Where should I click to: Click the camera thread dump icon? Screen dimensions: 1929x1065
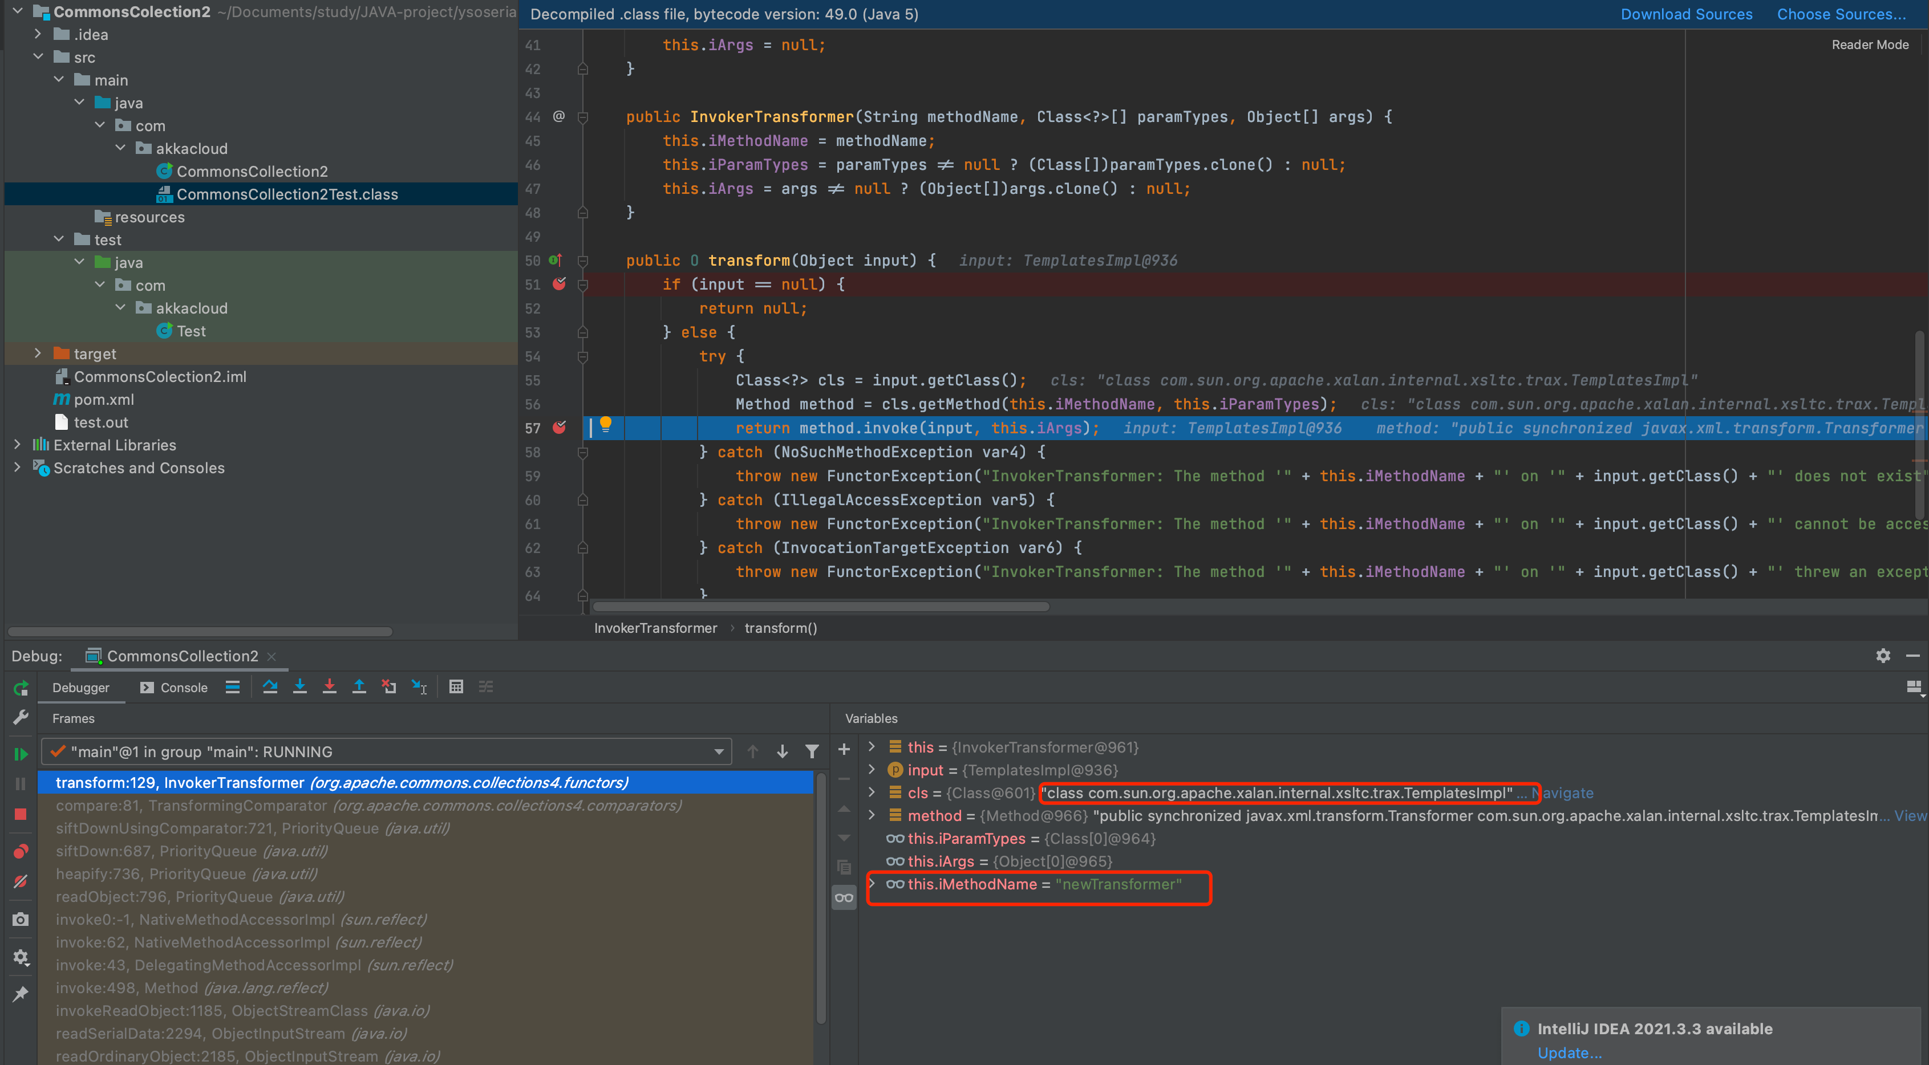click(21, 919)
